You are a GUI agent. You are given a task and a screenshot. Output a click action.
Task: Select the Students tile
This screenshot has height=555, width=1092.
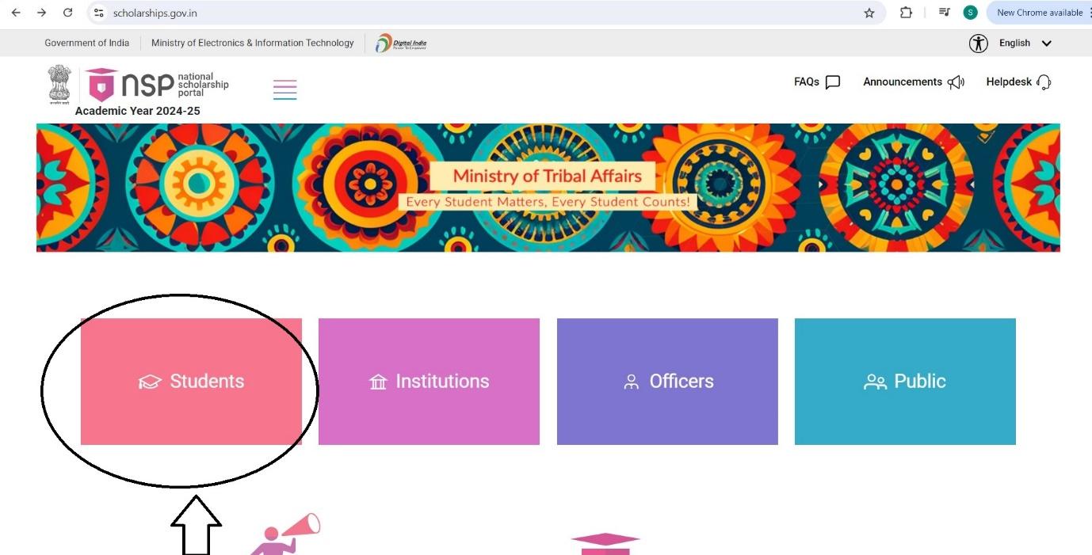191,382
